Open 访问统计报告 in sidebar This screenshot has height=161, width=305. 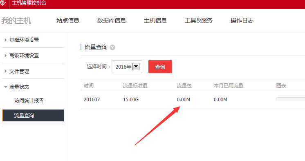(29, 101)
